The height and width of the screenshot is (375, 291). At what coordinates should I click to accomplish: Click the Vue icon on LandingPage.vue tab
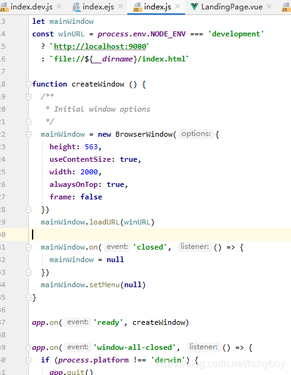pyautogui.click(x=194, y=7)
